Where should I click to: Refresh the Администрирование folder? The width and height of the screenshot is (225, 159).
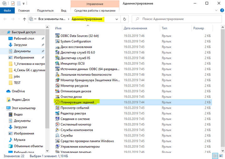[x=124, y=19]
